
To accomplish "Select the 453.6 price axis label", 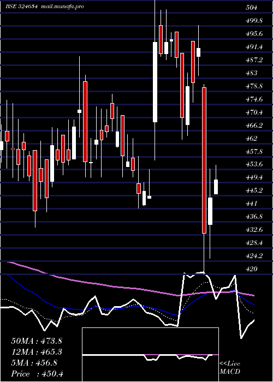I will coord(254,164).
